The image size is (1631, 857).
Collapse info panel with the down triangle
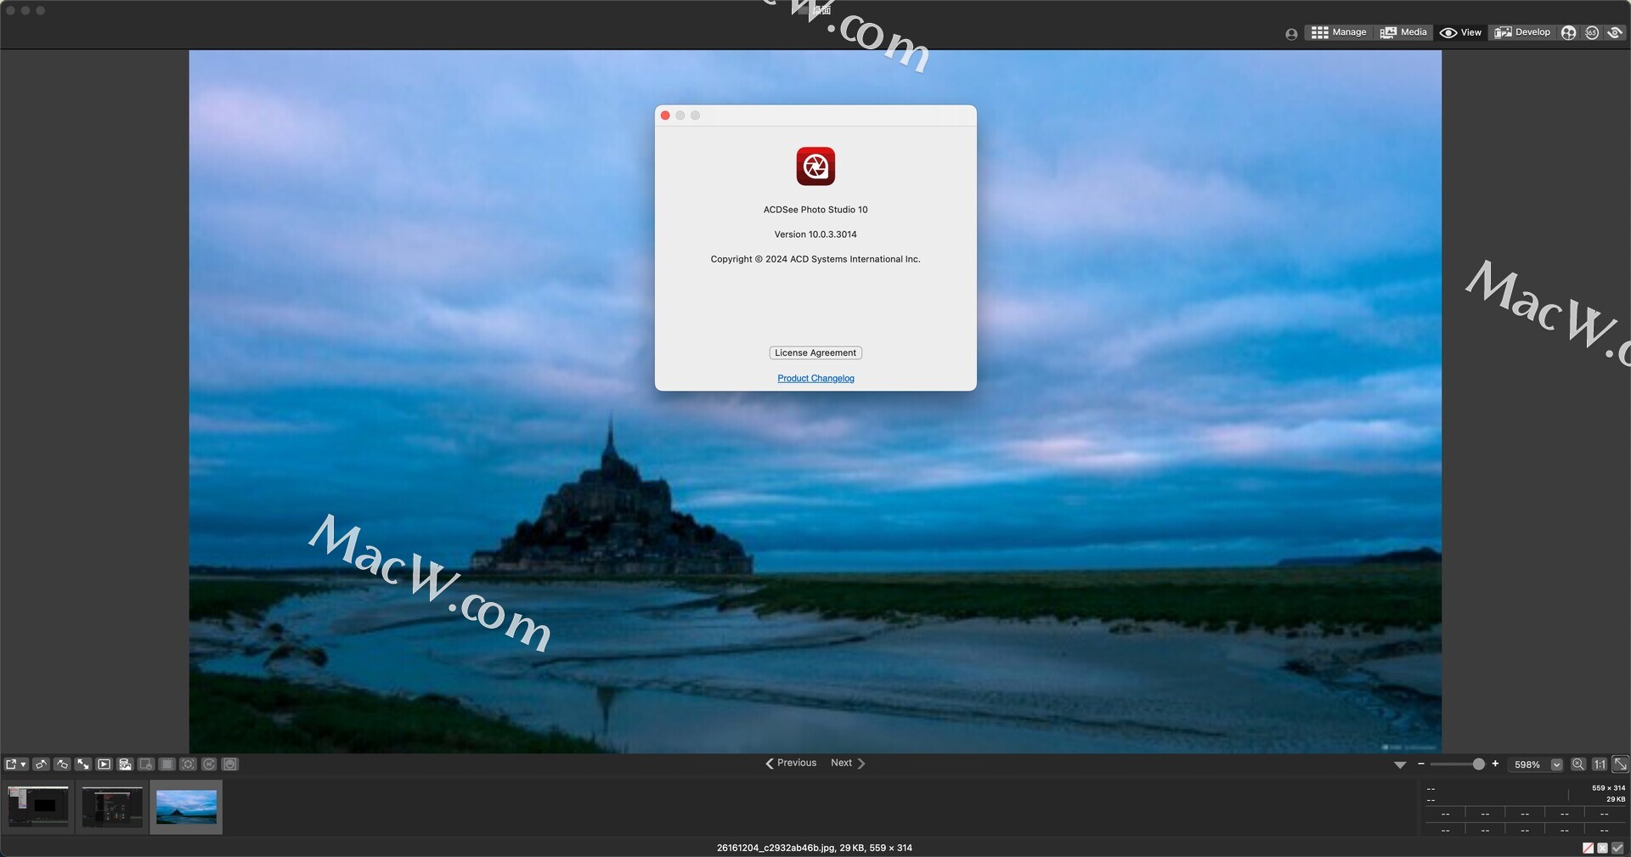1400,765
